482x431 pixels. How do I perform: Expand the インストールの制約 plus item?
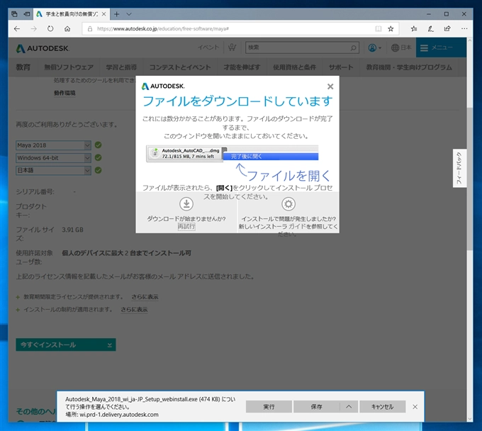click(18, 310)
